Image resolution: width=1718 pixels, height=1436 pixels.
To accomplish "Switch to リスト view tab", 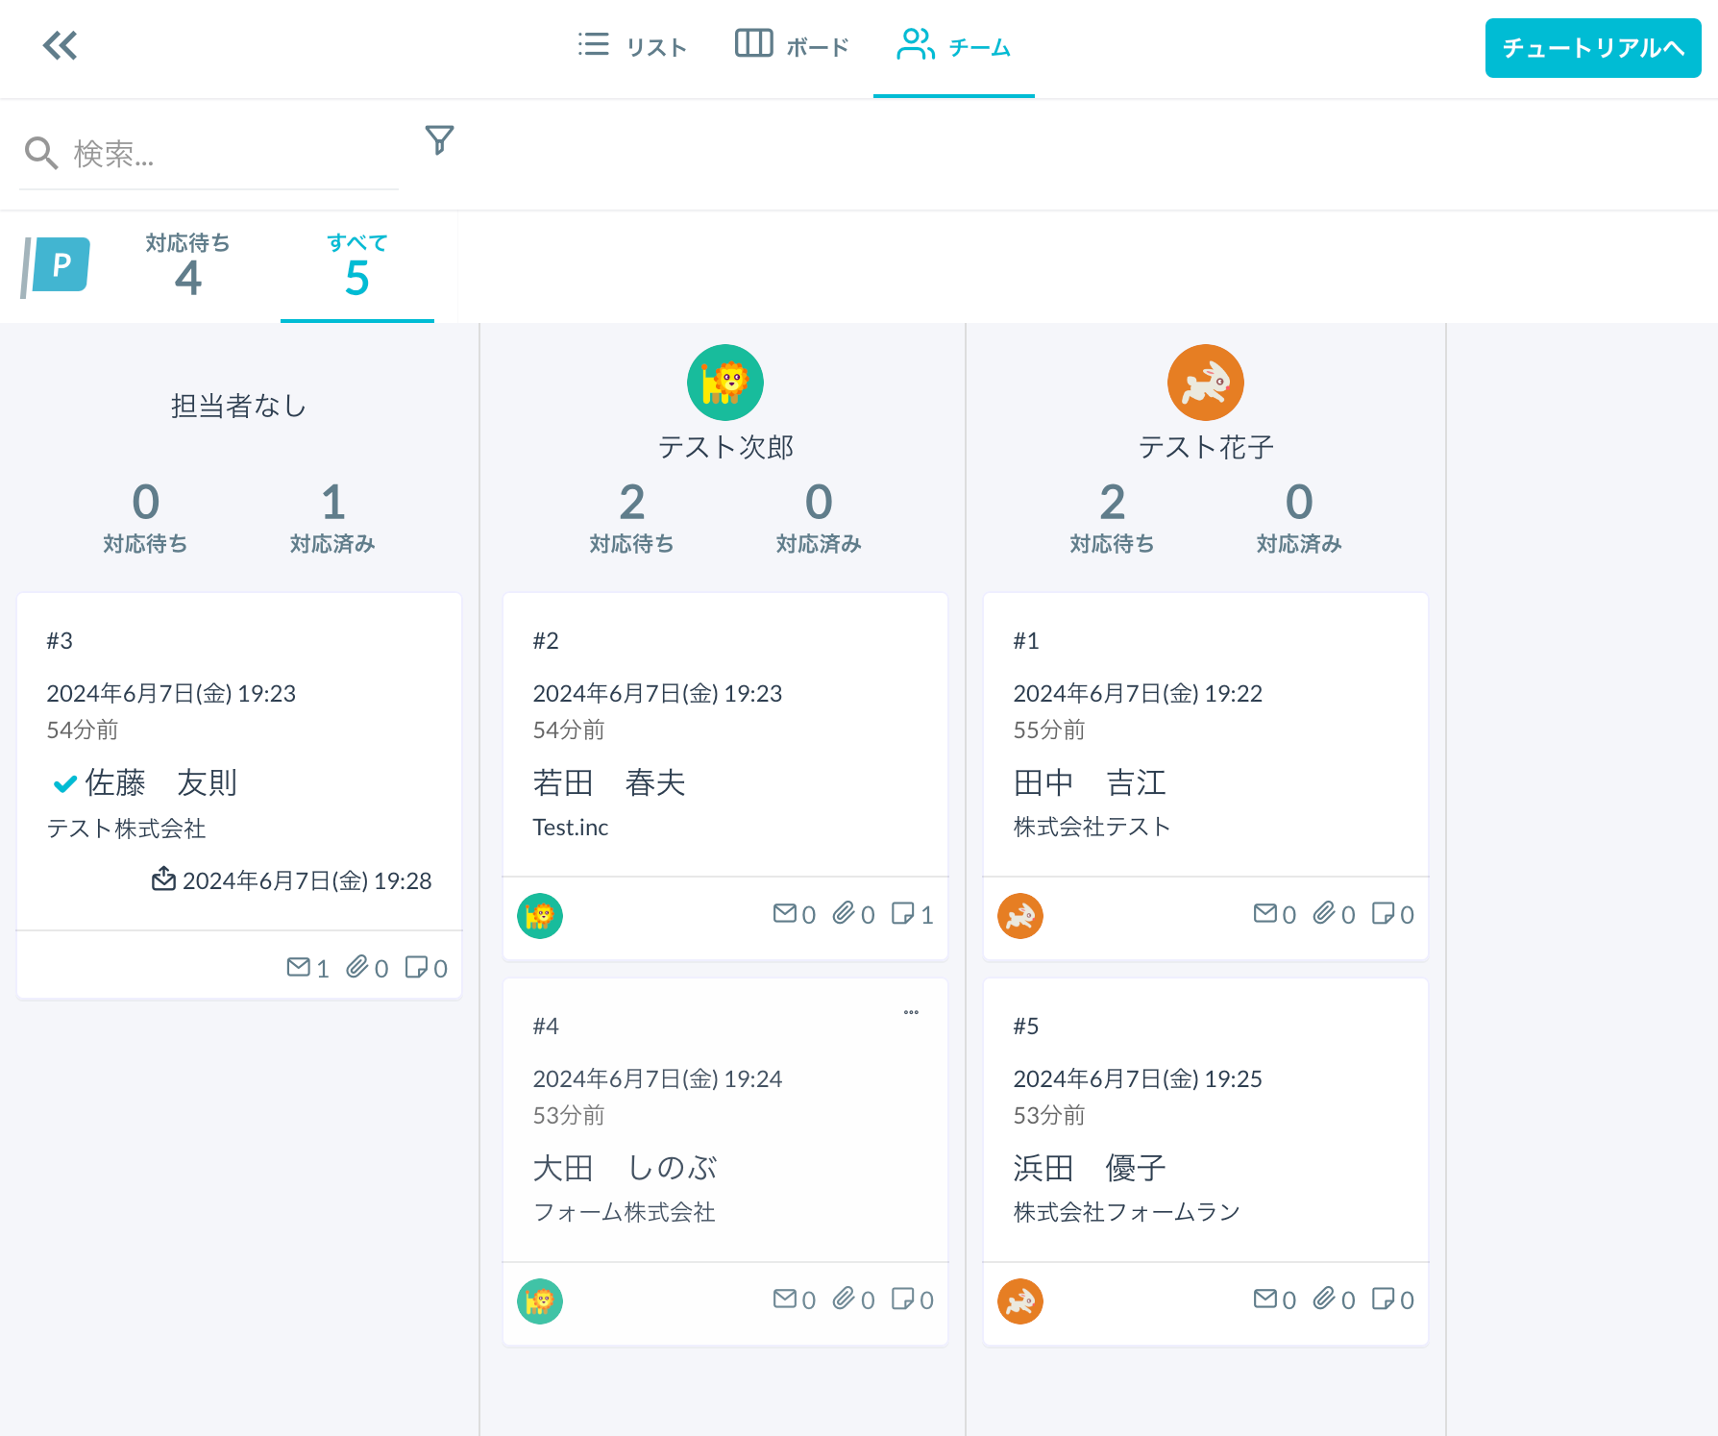I will (632, 46).
